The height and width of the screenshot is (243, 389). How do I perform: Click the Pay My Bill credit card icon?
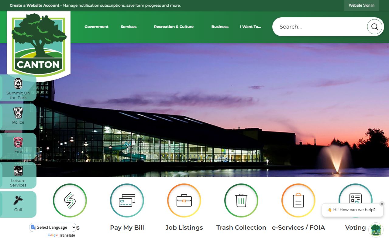[x=127, y=200]
